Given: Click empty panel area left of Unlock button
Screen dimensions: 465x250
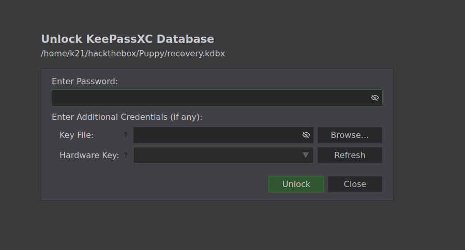Looking at the screenshot, I should [155, 184].
